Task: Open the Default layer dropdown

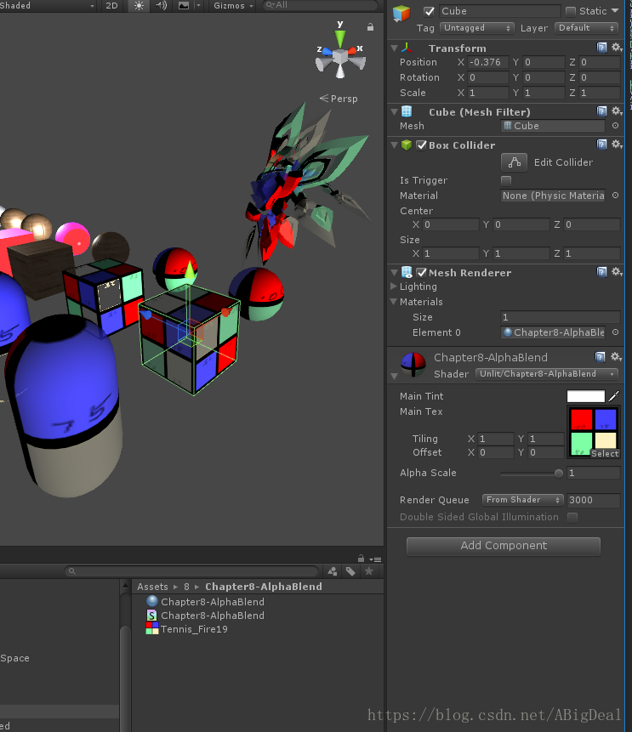Action: 586,28
